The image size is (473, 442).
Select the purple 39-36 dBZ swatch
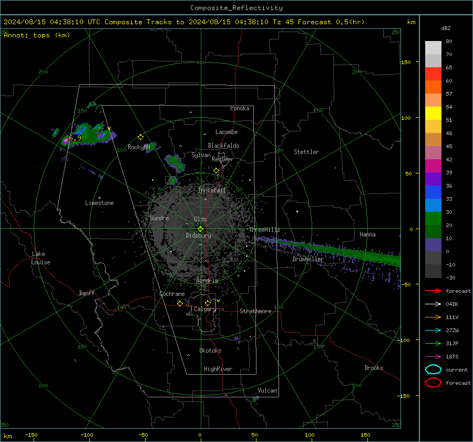[433, 179]
